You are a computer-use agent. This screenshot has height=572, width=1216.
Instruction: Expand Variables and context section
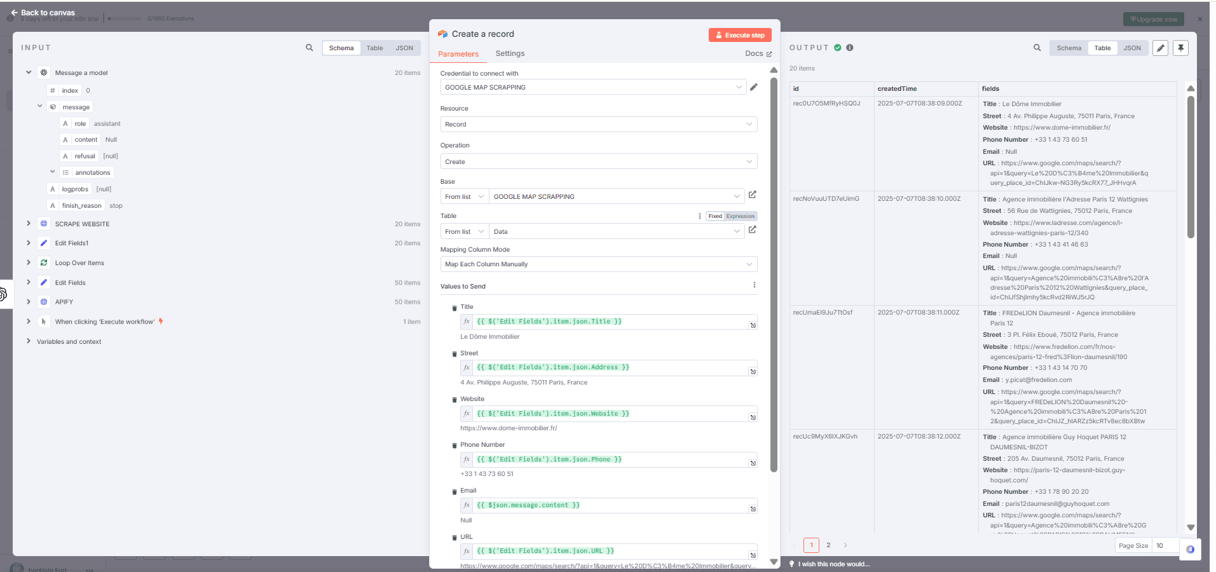point(29,341)
